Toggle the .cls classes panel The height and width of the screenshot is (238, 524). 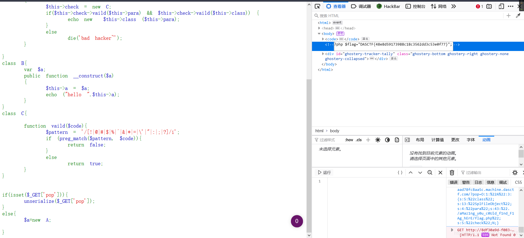359,140
